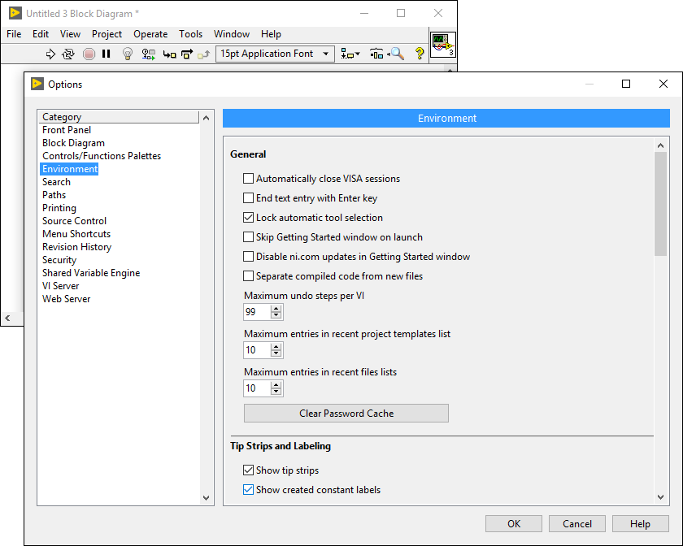Screen dimensions: 683x546
Task: Enable Separate compiled code from new files
Action: (x=248, y=276)
